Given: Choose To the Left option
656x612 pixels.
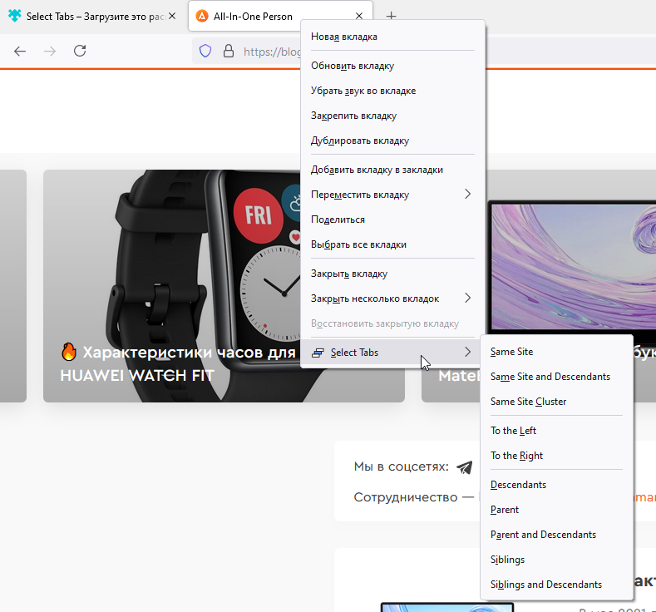Looking at the screenshot, I should tap(556, 431).
